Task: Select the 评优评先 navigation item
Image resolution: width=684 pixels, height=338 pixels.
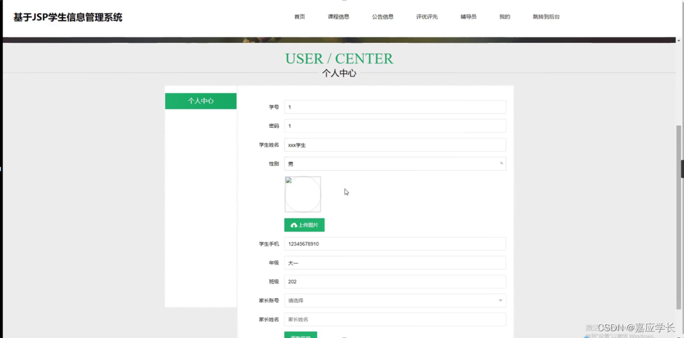Action: click(x=427, y=17)
